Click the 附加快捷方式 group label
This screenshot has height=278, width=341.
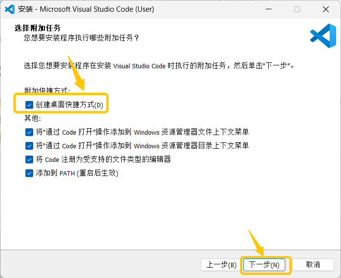(47, 91)
